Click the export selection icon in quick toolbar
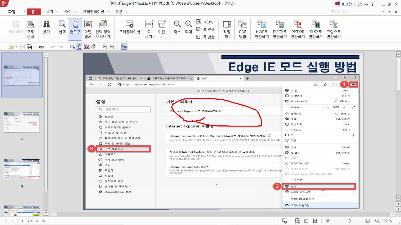 (x=93, y=47)
